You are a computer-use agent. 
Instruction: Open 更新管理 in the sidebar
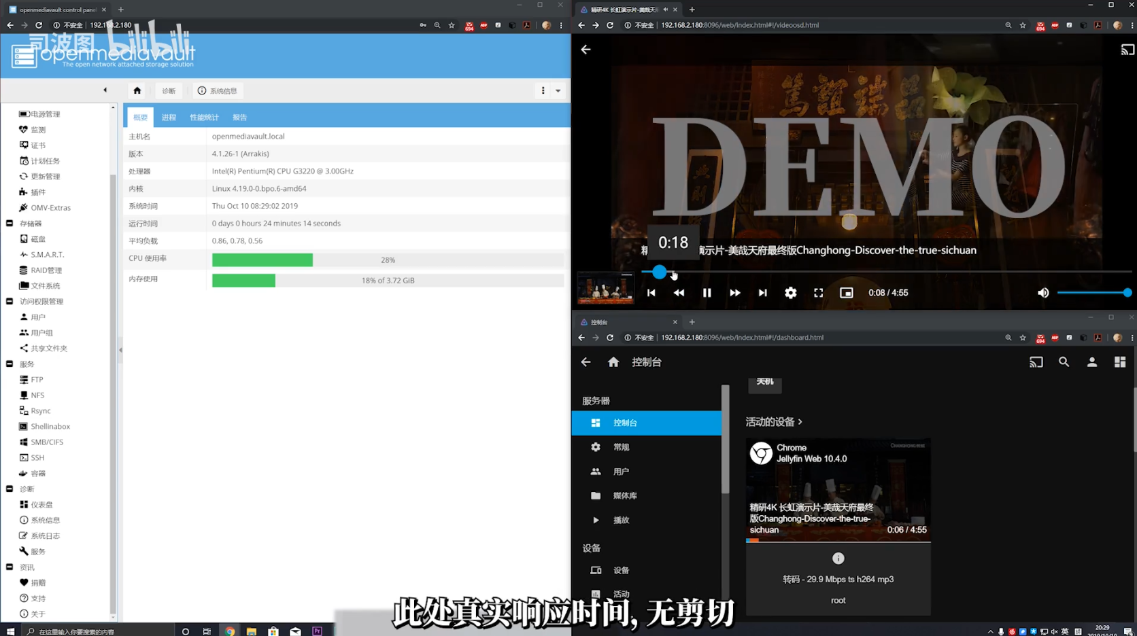pyautogui.click(x=40, y=177)
